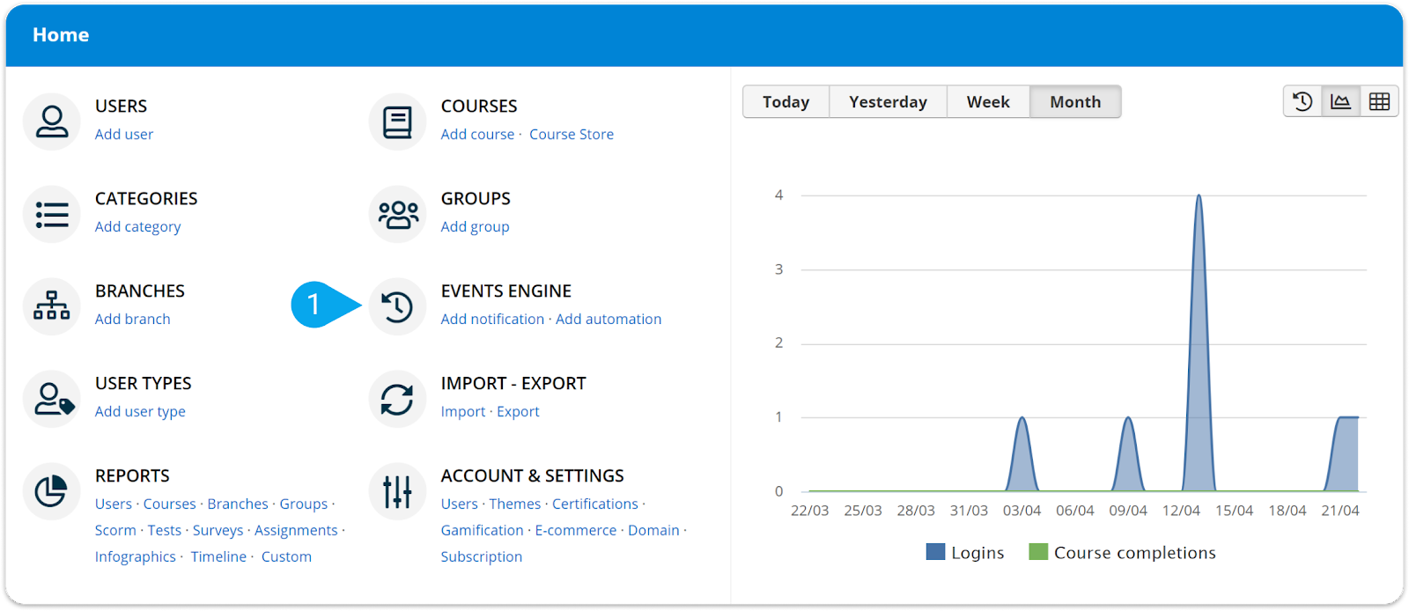
Task: Click the Courses book icon
Action: [x=397, y=121]
